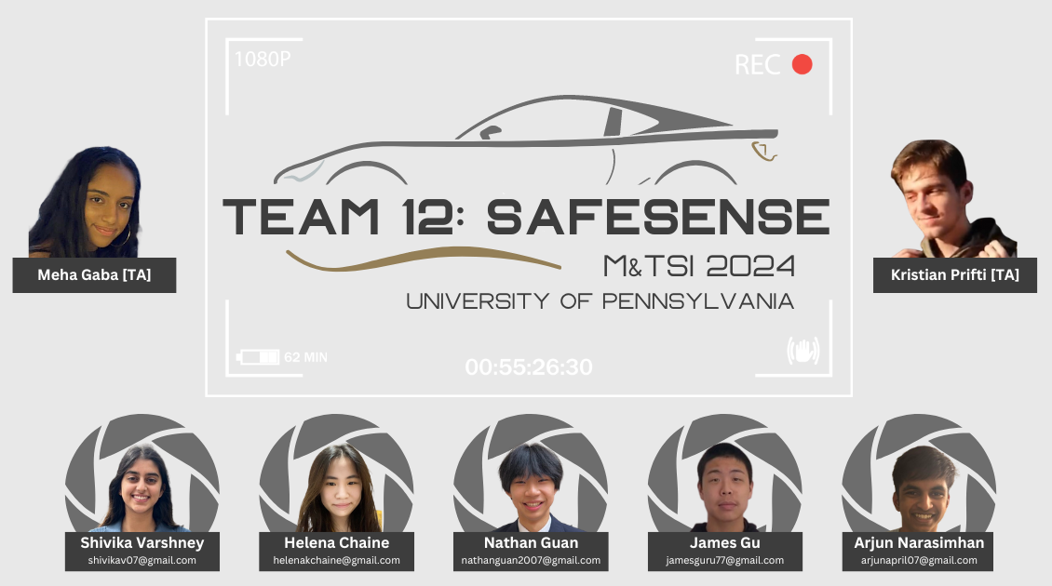Click Nathan Guan's portrait
The height and width of the screenshot is (586, 1052).
532,487
